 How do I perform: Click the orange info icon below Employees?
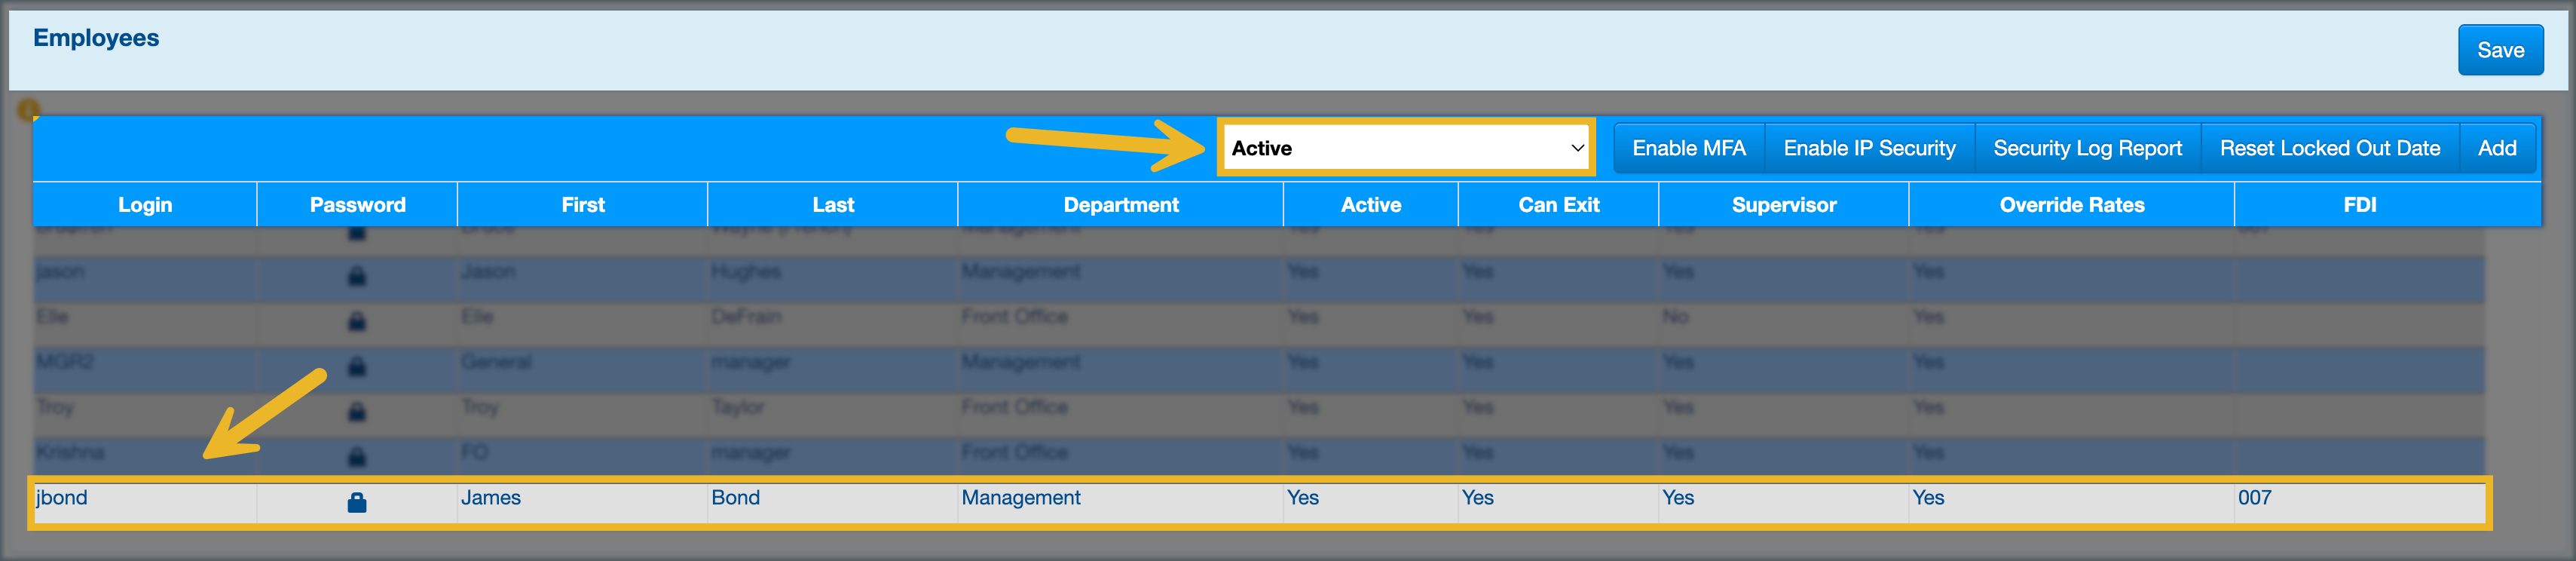point(29,109)
